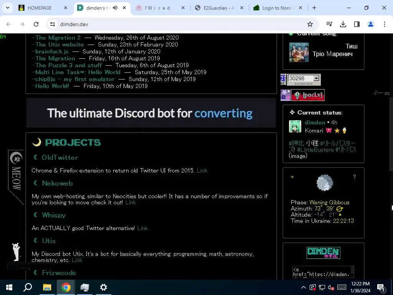Go back to previous page
The image size is (393, 295).
8,24
